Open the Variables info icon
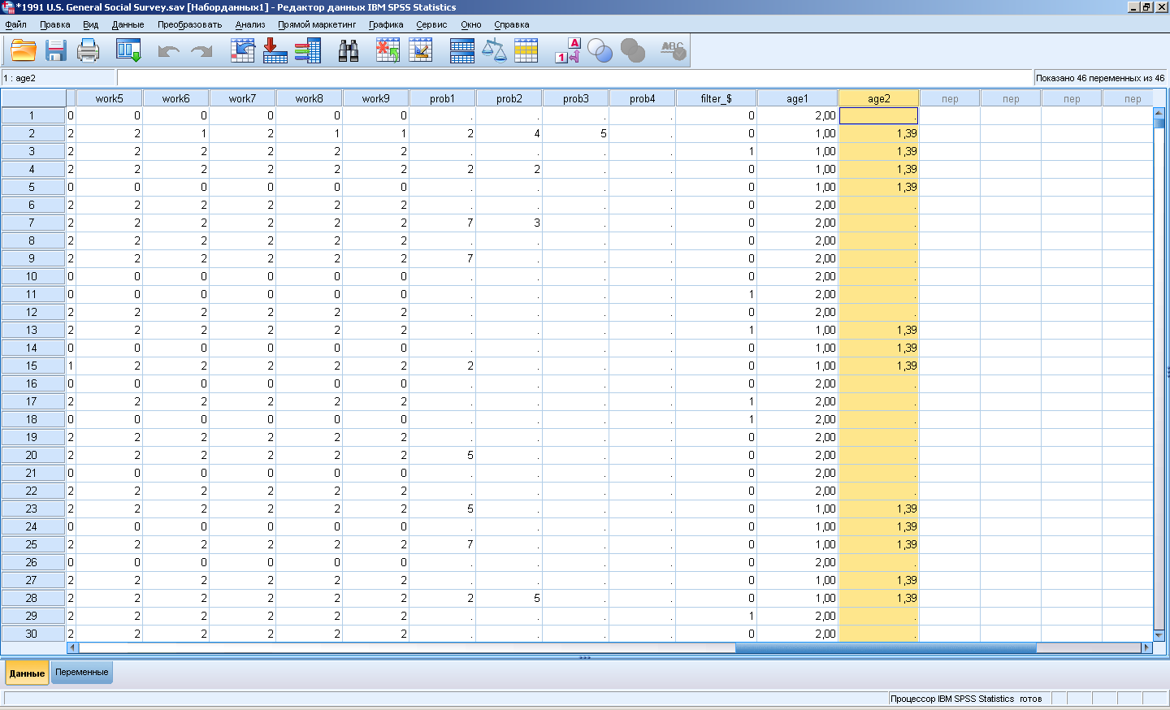1170x710 pixels. click(308, 51)
